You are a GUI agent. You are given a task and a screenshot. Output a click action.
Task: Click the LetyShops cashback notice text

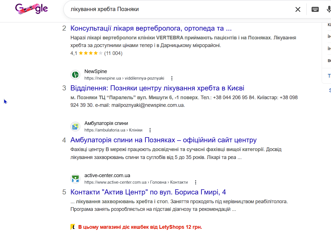[140, 227]
